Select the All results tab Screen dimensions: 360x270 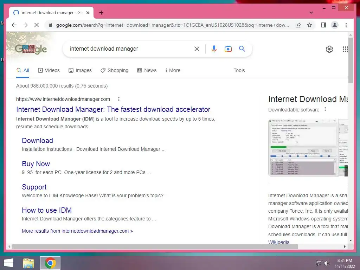23,70
